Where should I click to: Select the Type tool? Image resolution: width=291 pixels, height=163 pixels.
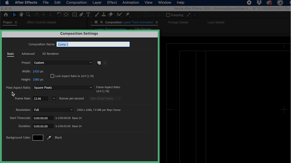[x=88, y=14]
